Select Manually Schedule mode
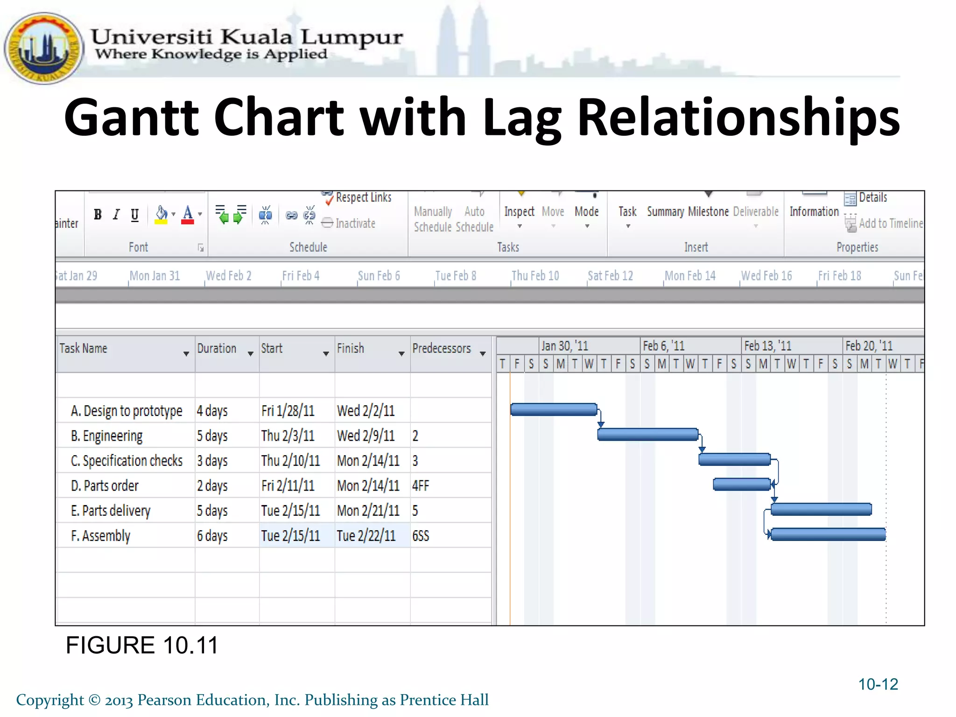The image size is (956, 717). [433, 219]
